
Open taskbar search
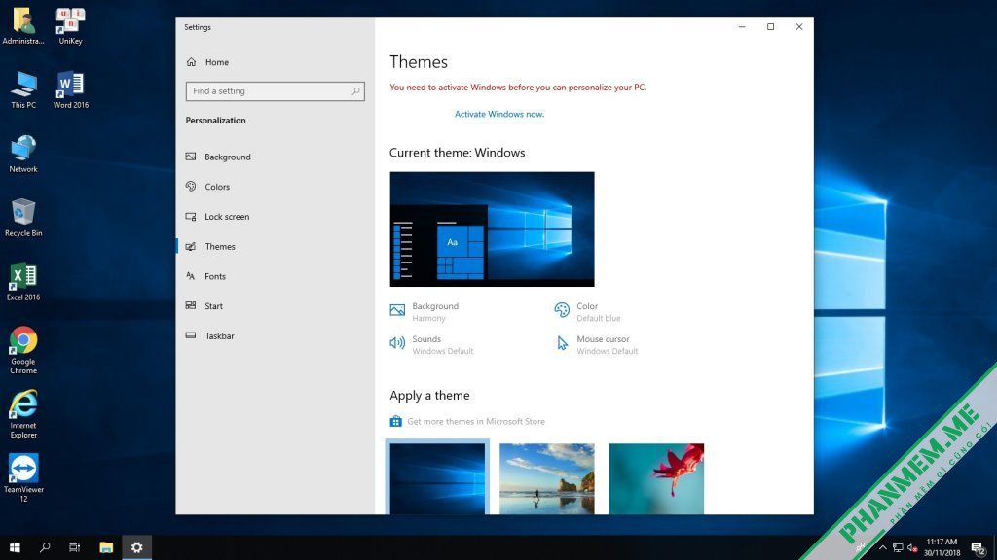pos(45,547)
